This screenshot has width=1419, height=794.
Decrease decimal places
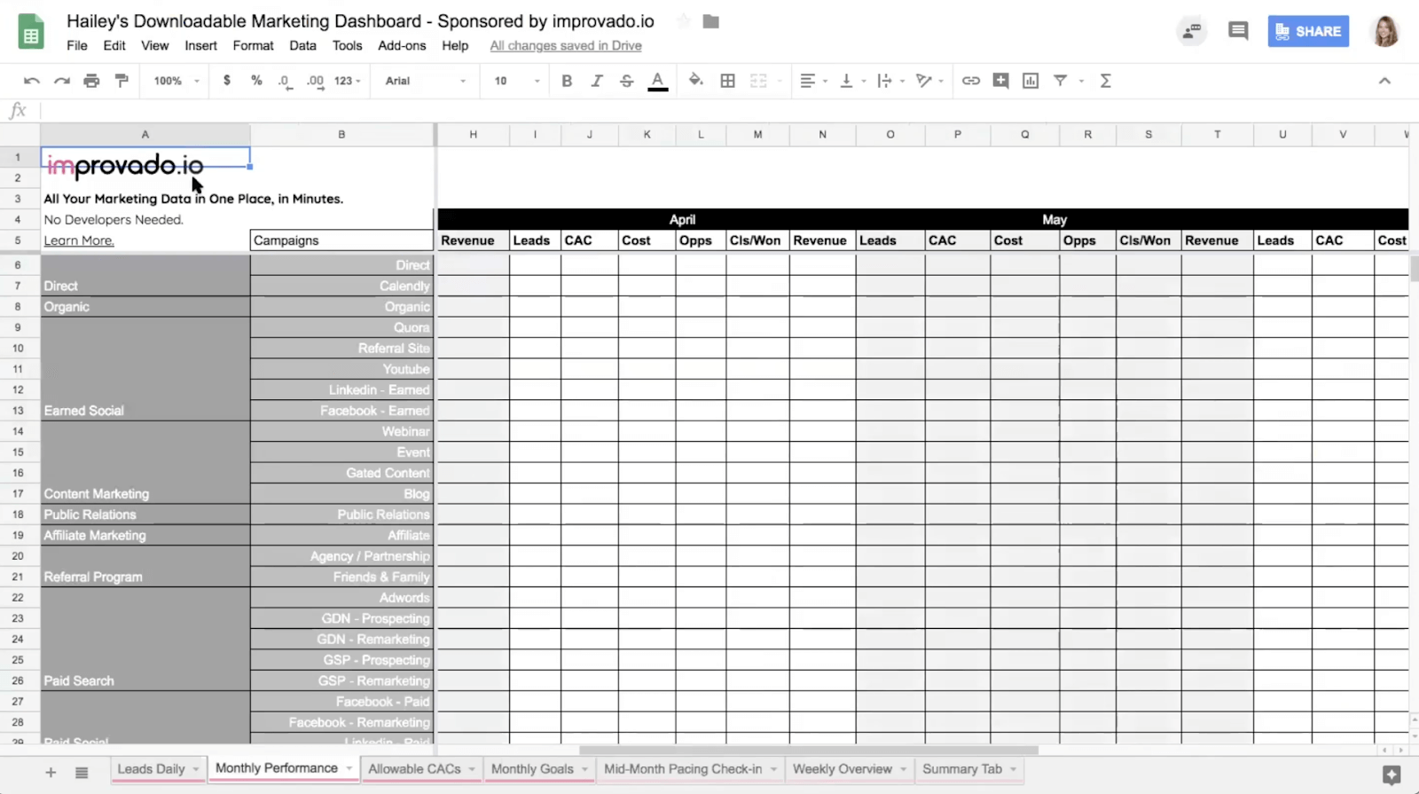coord(285,81)
